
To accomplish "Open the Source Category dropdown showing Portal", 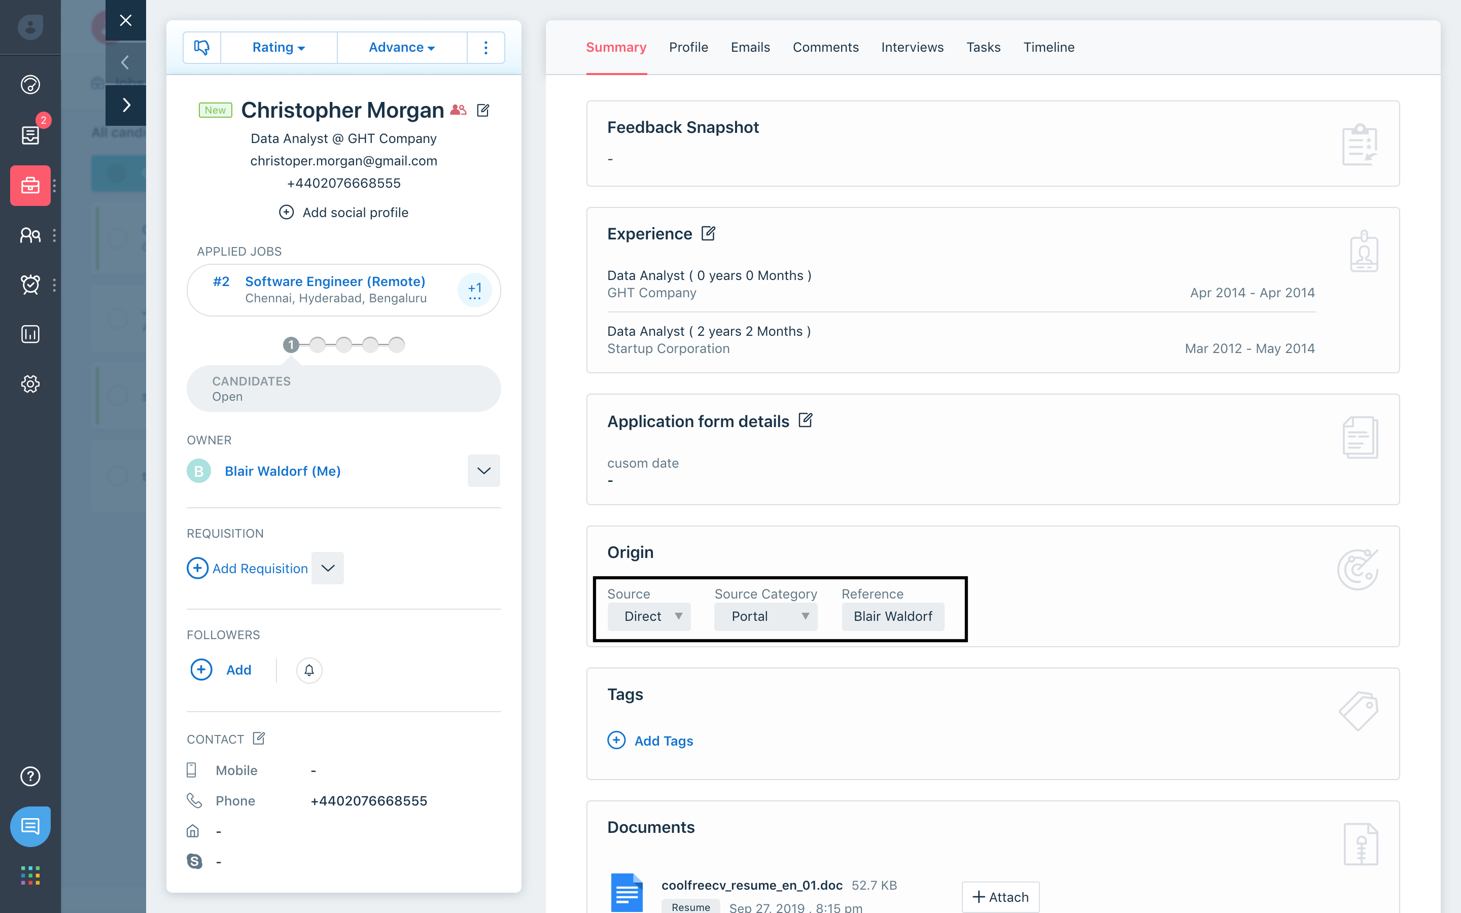I will tap(766, 616).
